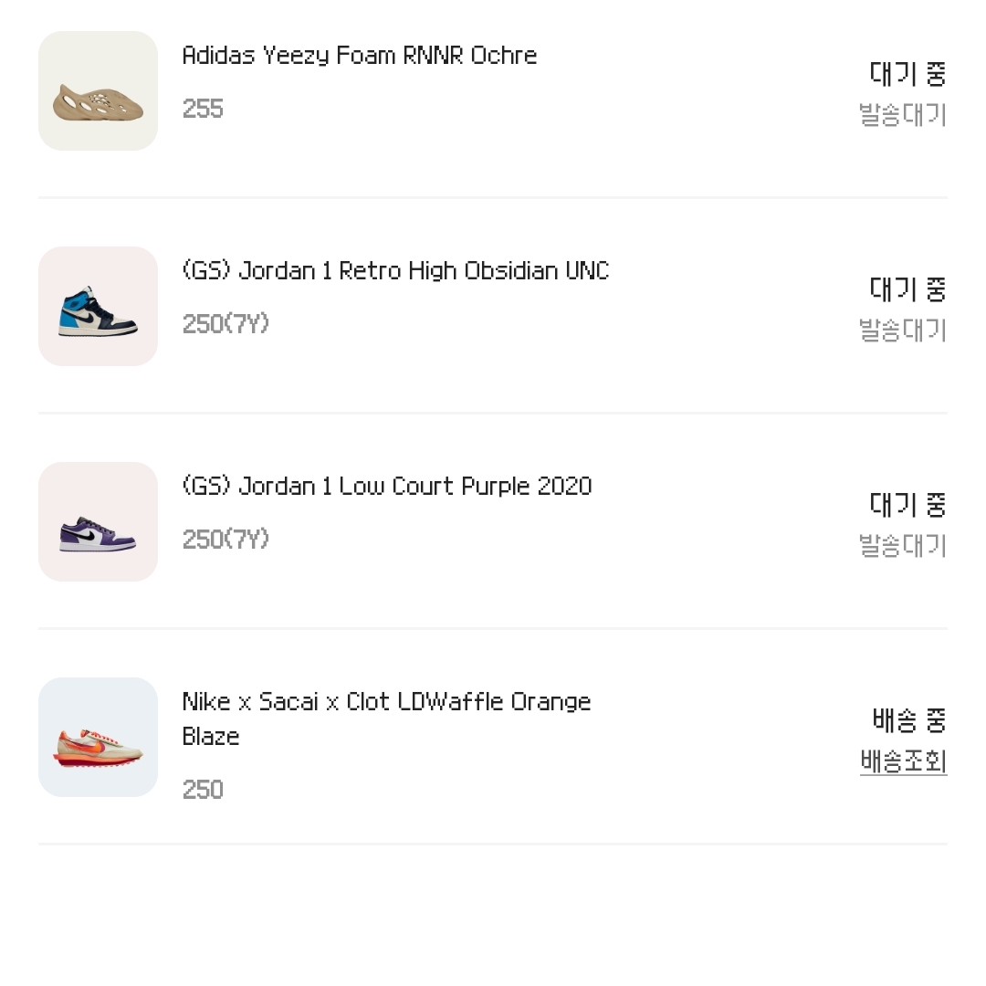This screenshot has width=986, height=986.
Task: Click the 배송조회 tracking link
Action: click(903, 761)
